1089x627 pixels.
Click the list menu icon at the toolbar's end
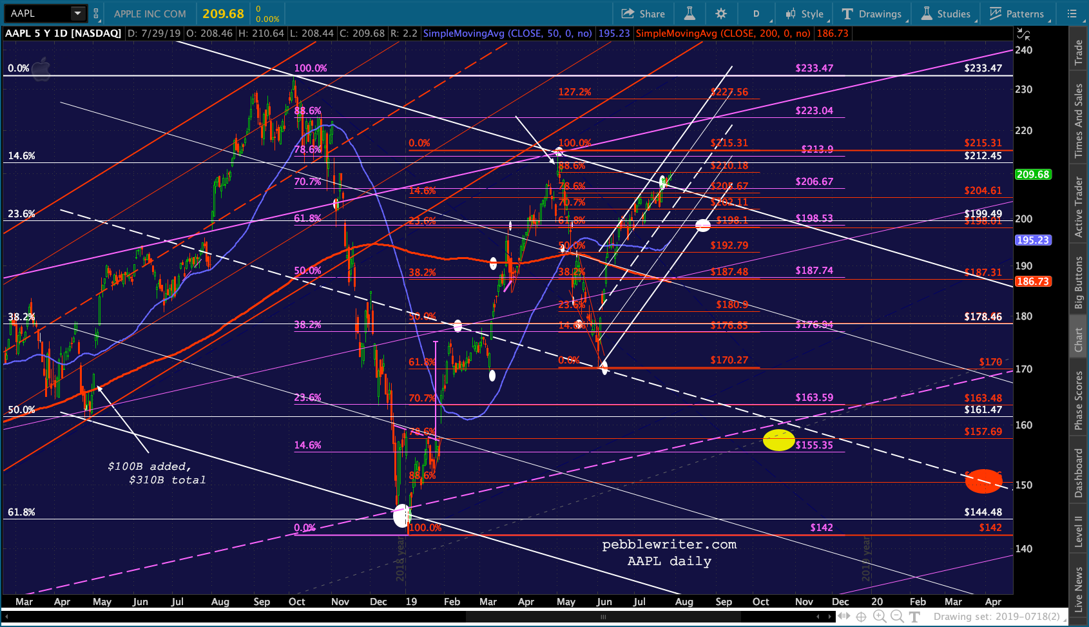click(1072, 14)
